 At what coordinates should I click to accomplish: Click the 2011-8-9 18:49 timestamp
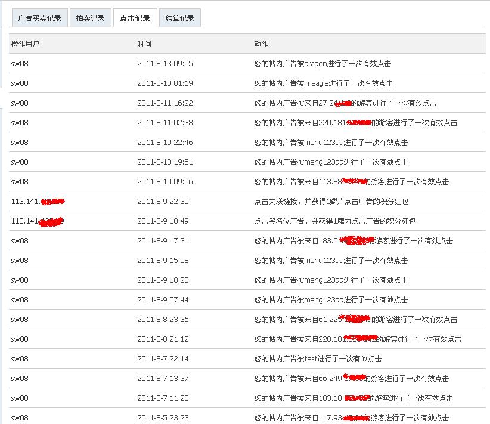pyautogui.click(x=161, y=221)
